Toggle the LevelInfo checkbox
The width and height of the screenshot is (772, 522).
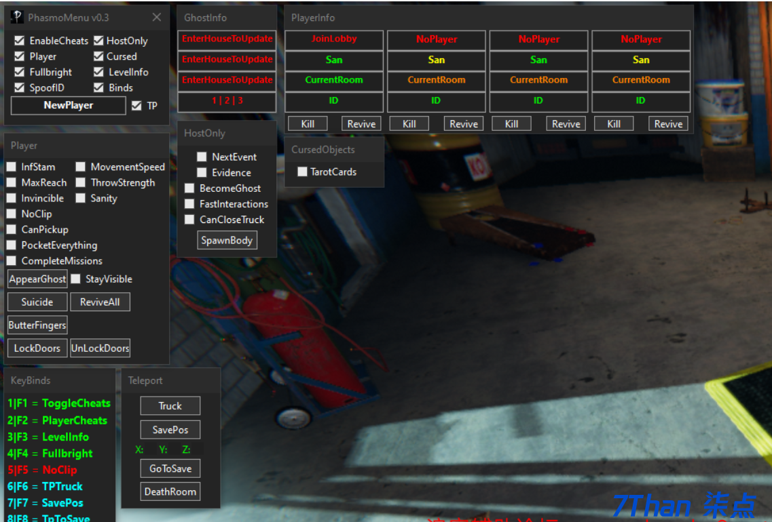(x=98, y=72)
